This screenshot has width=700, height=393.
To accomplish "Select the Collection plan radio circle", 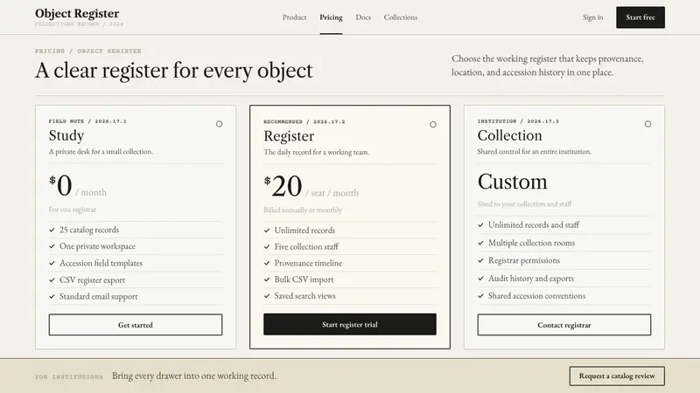I will point(647,124).
